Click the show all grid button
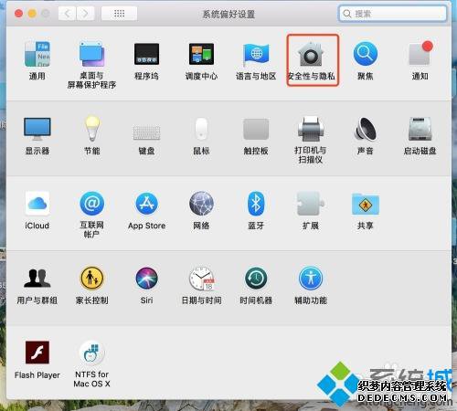The height and width of the screenshot is (411, 457). point(119,14)
